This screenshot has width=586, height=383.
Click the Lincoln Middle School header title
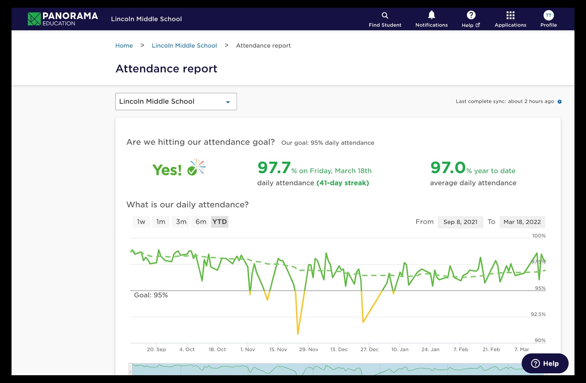point(146,19)
